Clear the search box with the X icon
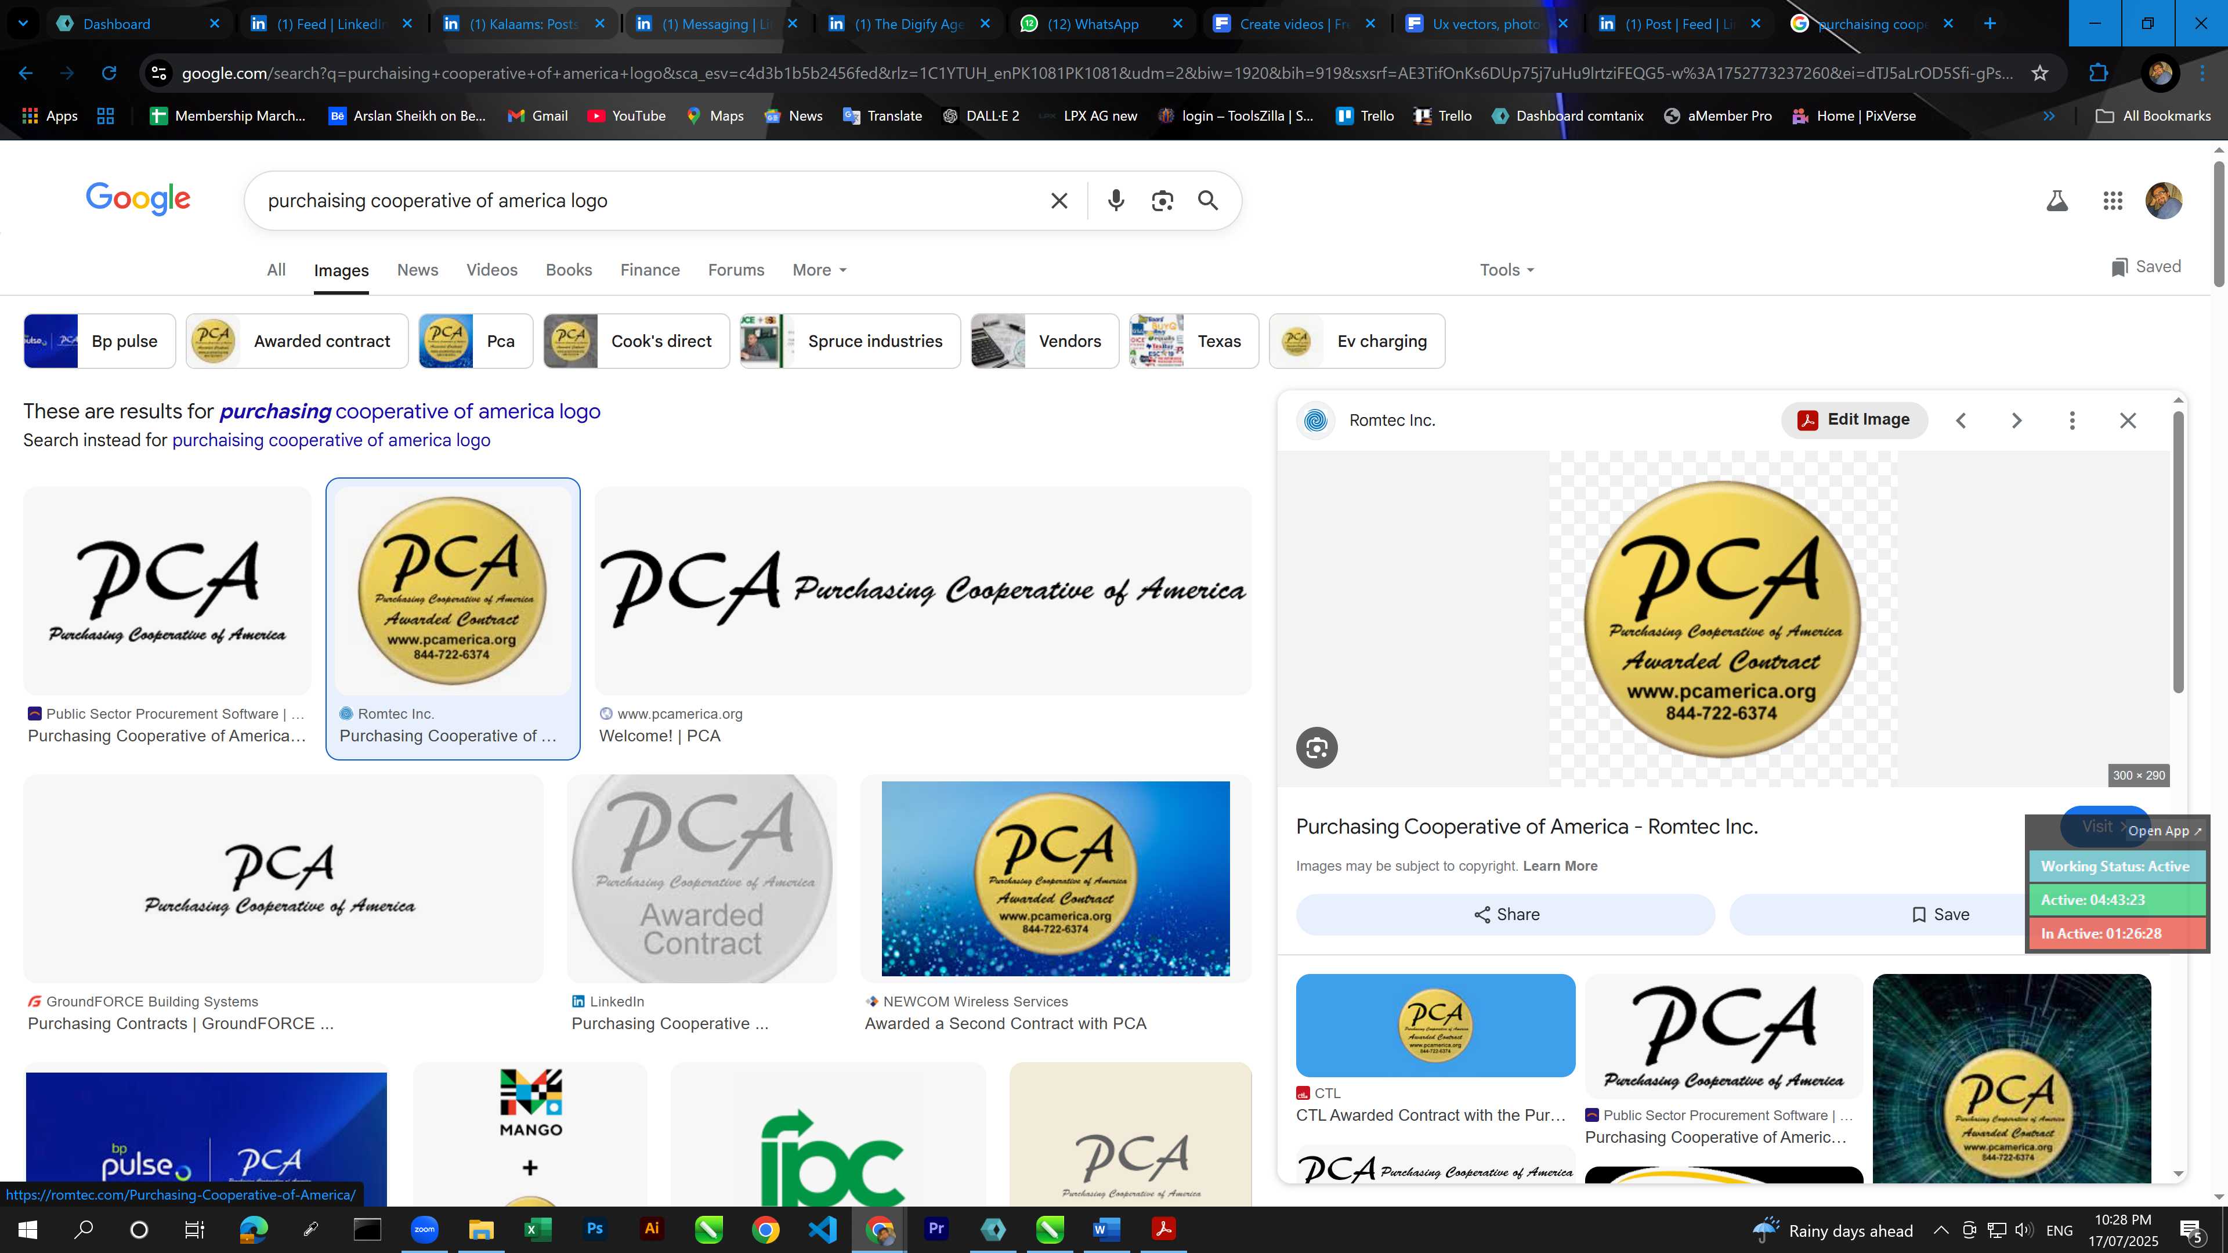 pyautogui.click(x=1059, y=201)
